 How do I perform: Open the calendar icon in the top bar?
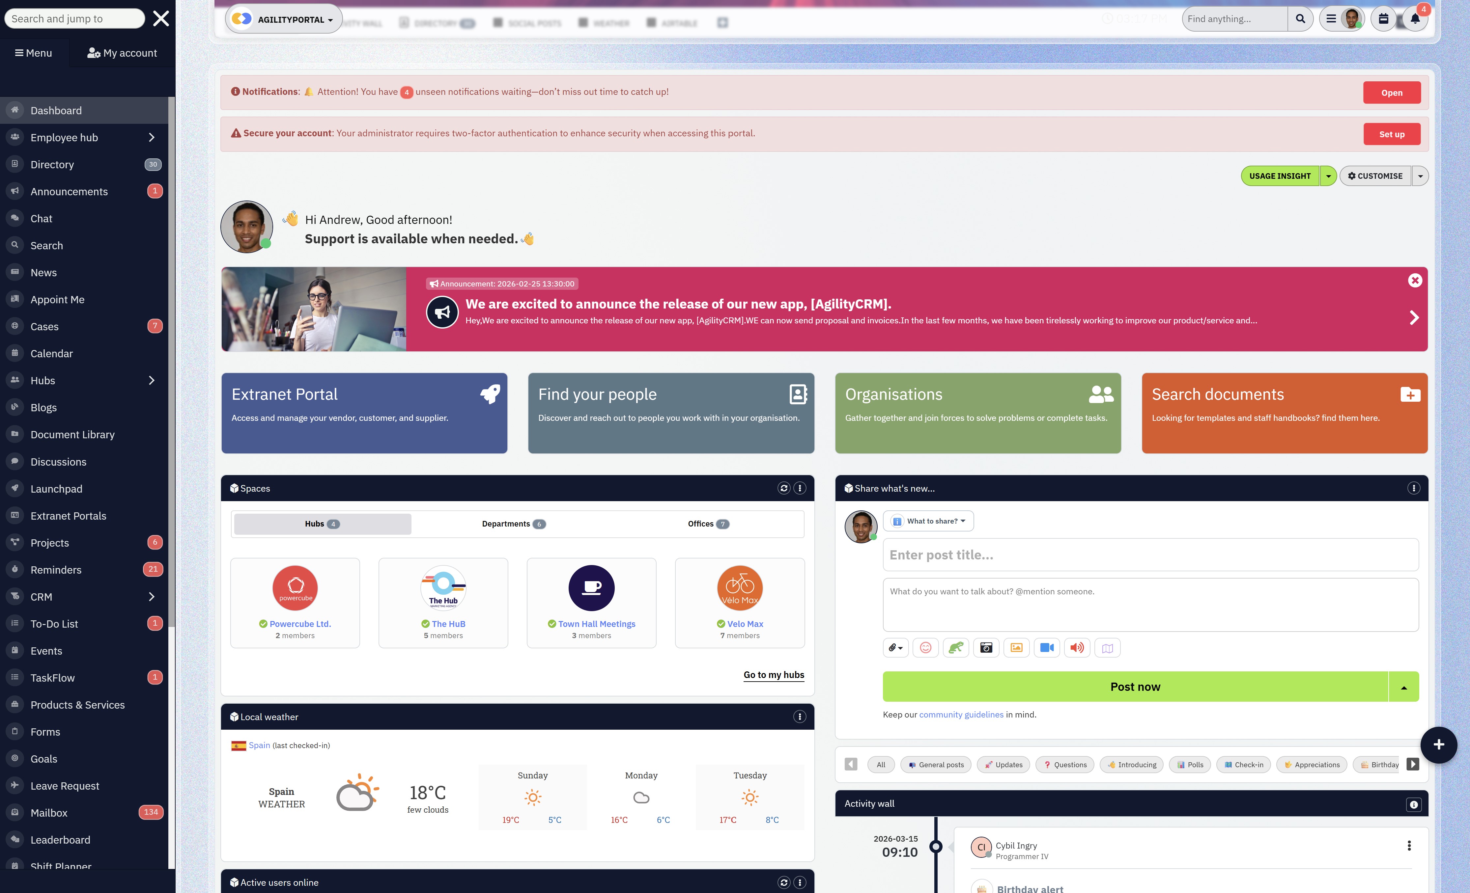click(x=1384, y=18)
